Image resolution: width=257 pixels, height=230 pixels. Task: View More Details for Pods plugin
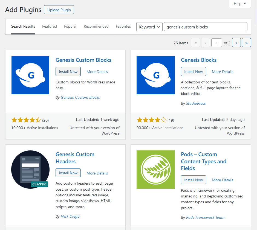223,180
